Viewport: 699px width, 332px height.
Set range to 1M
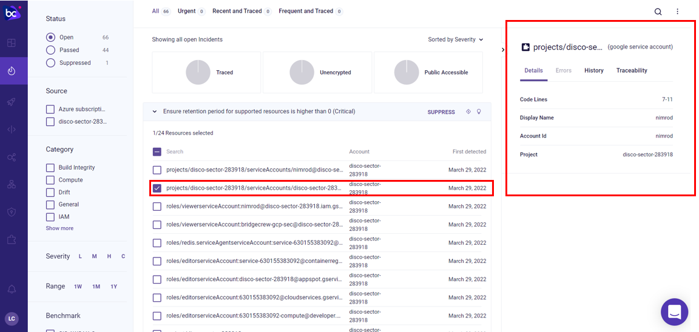point(96,287)
